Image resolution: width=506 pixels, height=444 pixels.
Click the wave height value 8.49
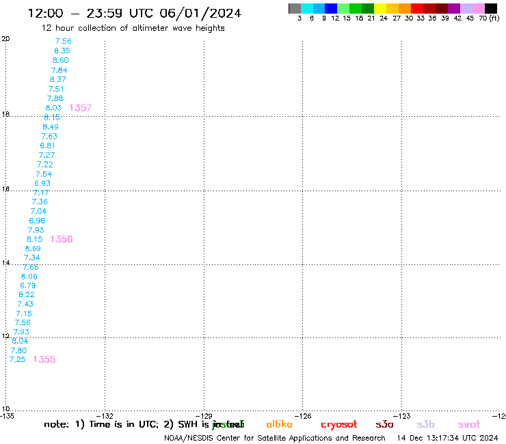click(51, 127)
